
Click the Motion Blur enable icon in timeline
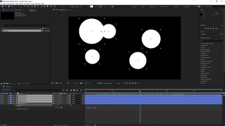pyautogui.click(x=77, y=90)
